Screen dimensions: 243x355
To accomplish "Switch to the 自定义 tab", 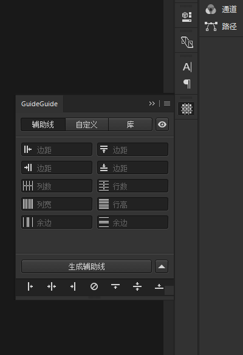I will click(87, 124).
